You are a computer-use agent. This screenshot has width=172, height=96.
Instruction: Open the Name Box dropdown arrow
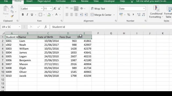(19, 27)
